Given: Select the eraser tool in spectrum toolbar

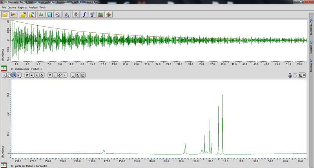Looking at the screenshot, I should tap(60, 75).
